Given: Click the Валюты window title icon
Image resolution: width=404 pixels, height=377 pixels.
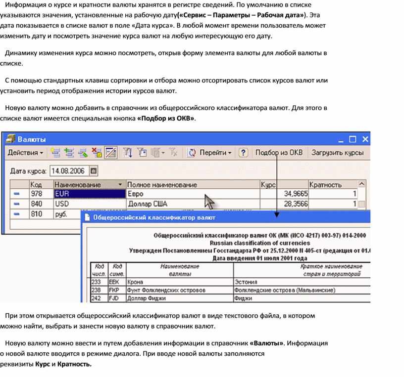Looking at the screenshot, I should pyautogui.click(x=10, y=139).
